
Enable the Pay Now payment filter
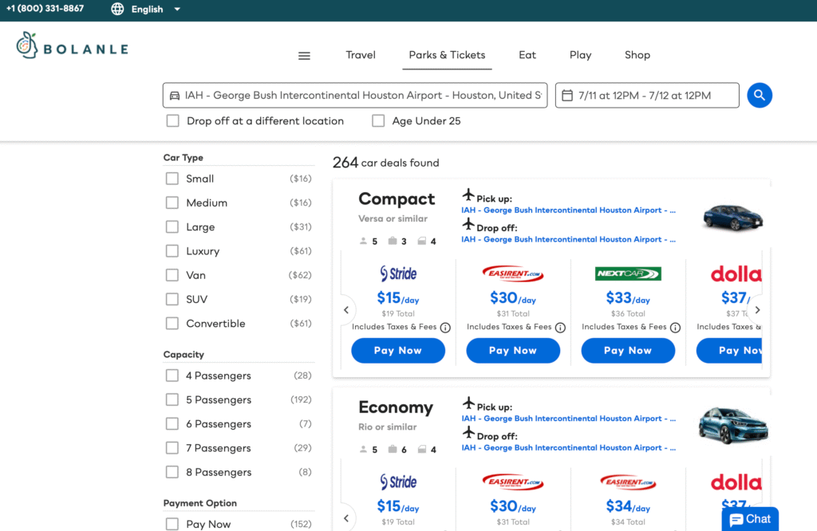coord(172,524)
